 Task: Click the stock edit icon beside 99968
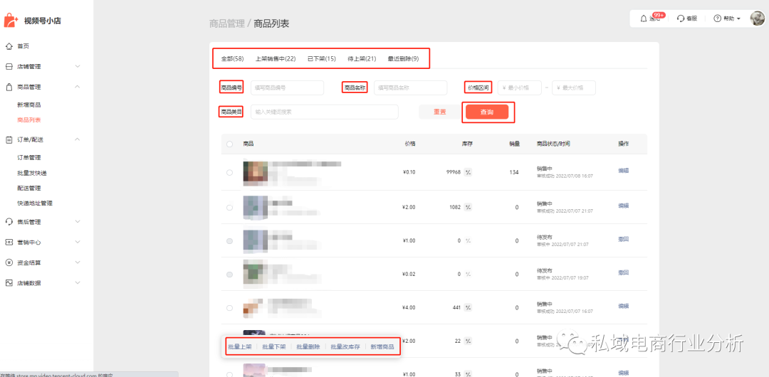(x=468, y=172)
